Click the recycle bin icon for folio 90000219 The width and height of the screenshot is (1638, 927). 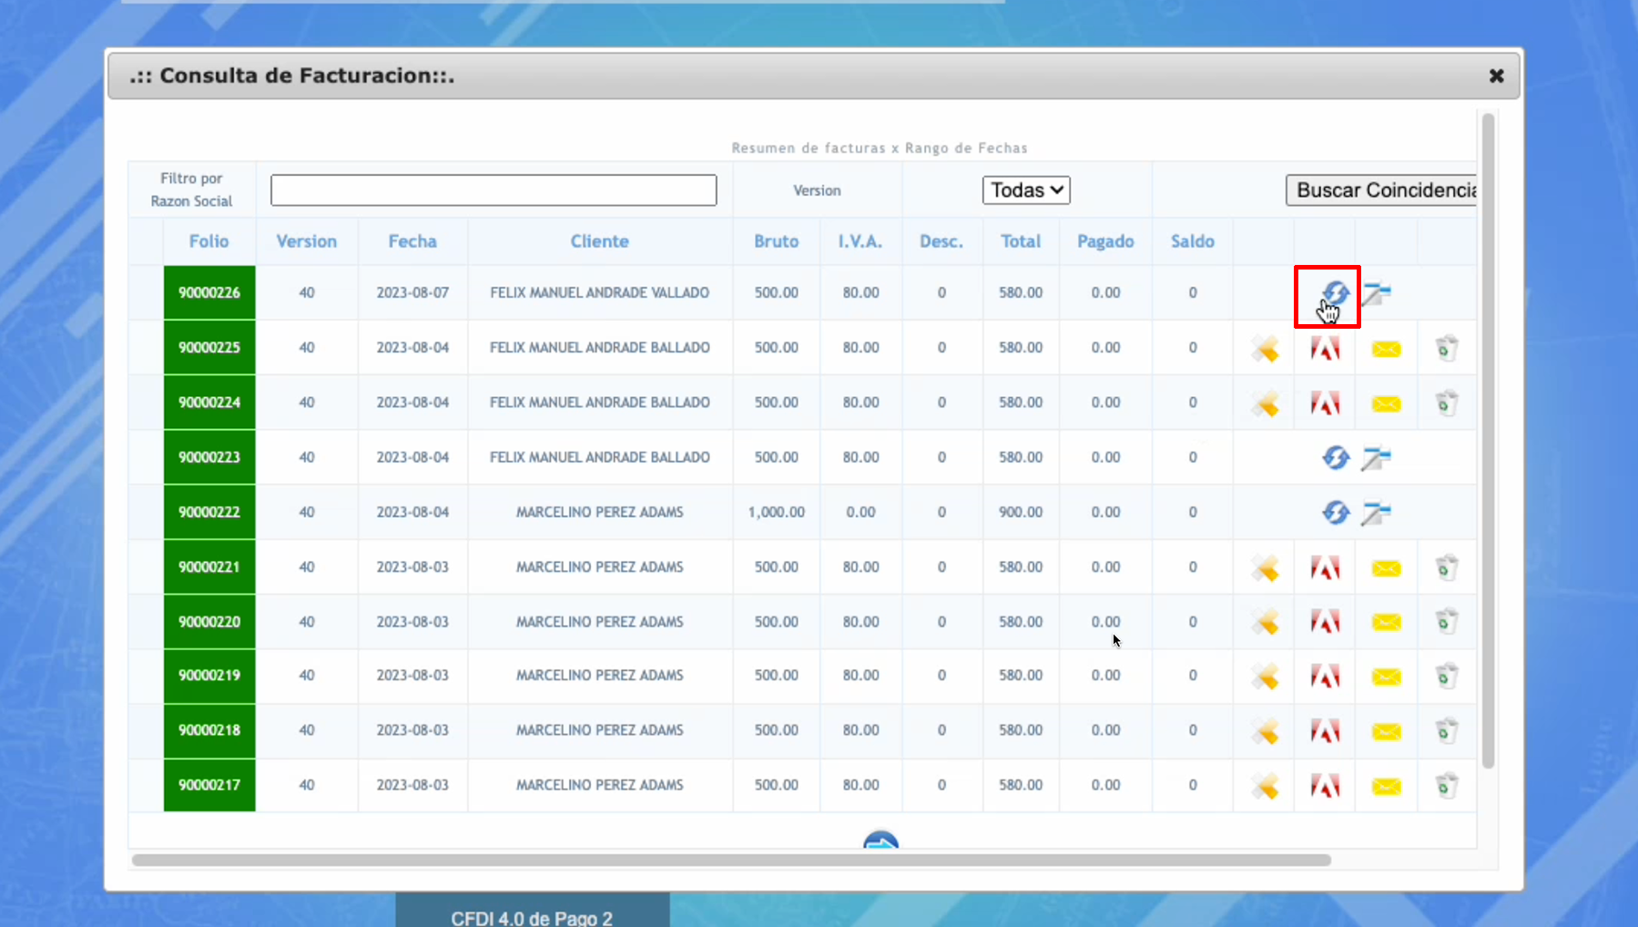1446,677
